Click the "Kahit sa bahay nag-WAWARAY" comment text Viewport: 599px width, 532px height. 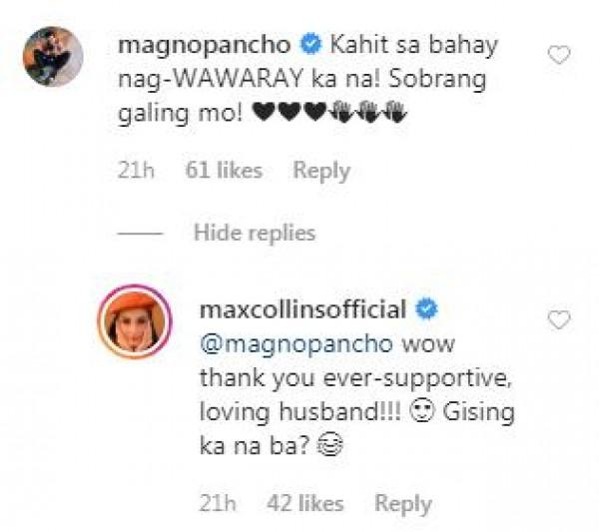pyautogui.click(x=329, y=64)
